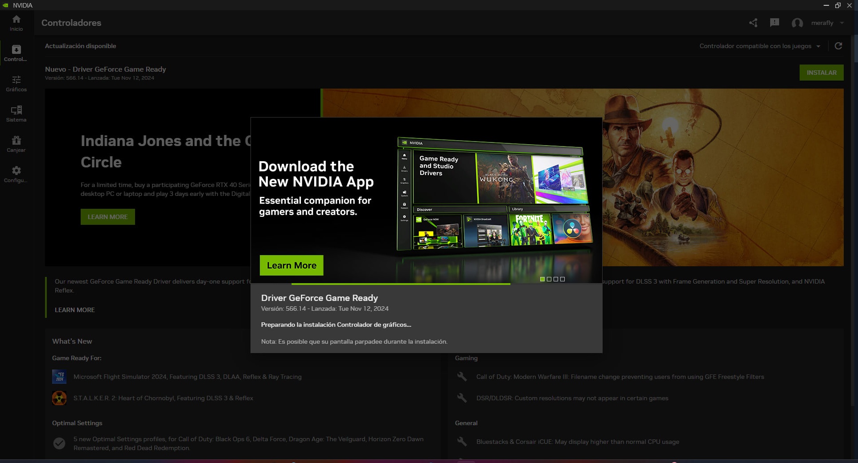Click the Microsoft Flight Simulator 2024 entry text
Image resolution: width=858 pixels, height=463 pixels.
coord(187,377)
